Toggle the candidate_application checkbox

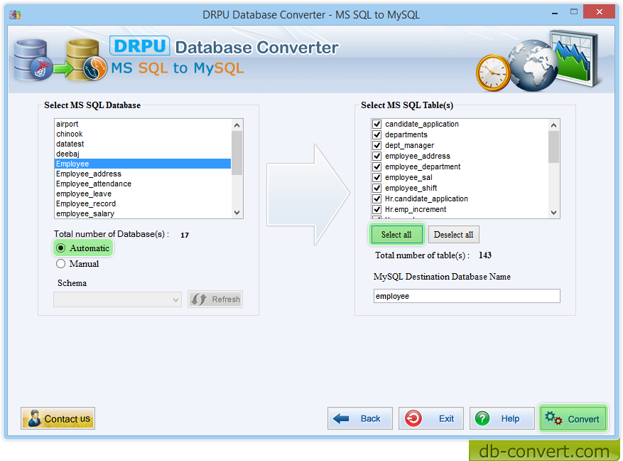pos(377,124)
